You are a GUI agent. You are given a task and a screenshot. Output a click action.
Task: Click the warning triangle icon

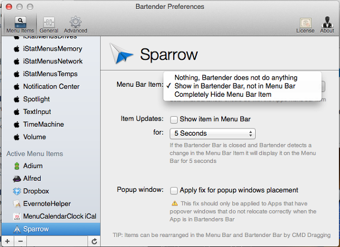tap(174, 204)
